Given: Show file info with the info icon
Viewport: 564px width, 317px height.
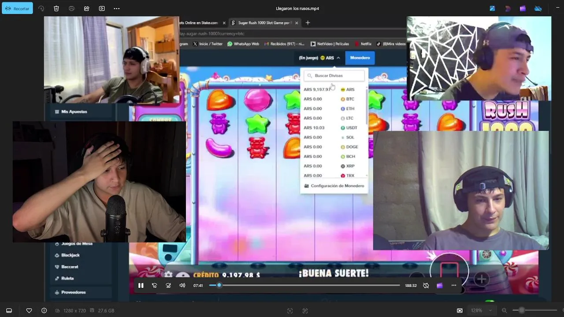Looking at the screenshot, I should pyautogui.click(x=44, y=310).
